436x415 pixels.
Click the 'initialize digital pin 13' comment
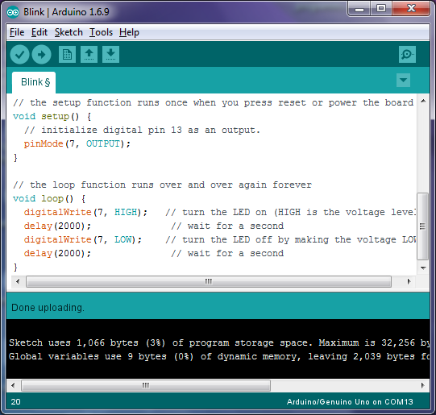tap(142, 130)
